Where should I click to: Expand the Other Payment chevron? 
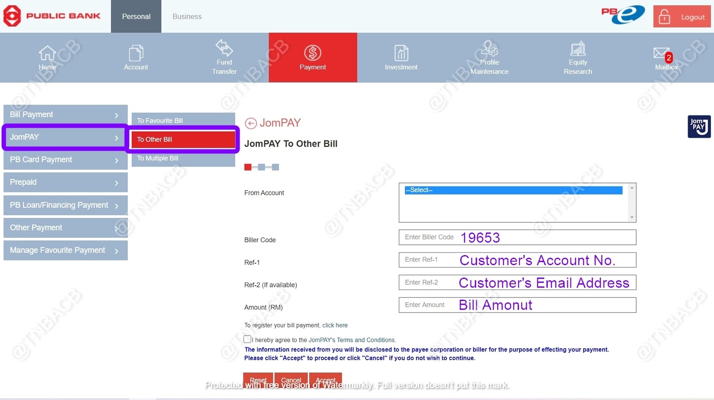[x=117, y=228]
